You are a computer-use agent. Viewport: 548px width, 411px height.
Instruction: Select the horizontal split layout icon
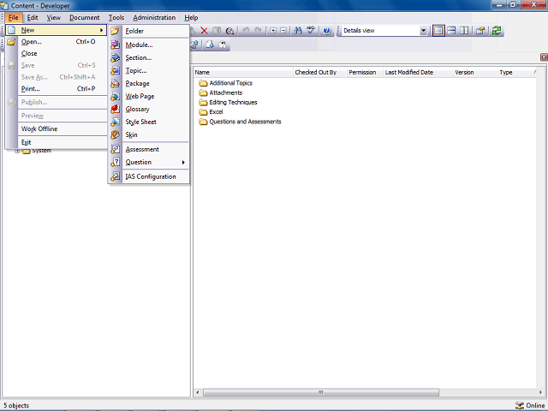pos(451,31)
